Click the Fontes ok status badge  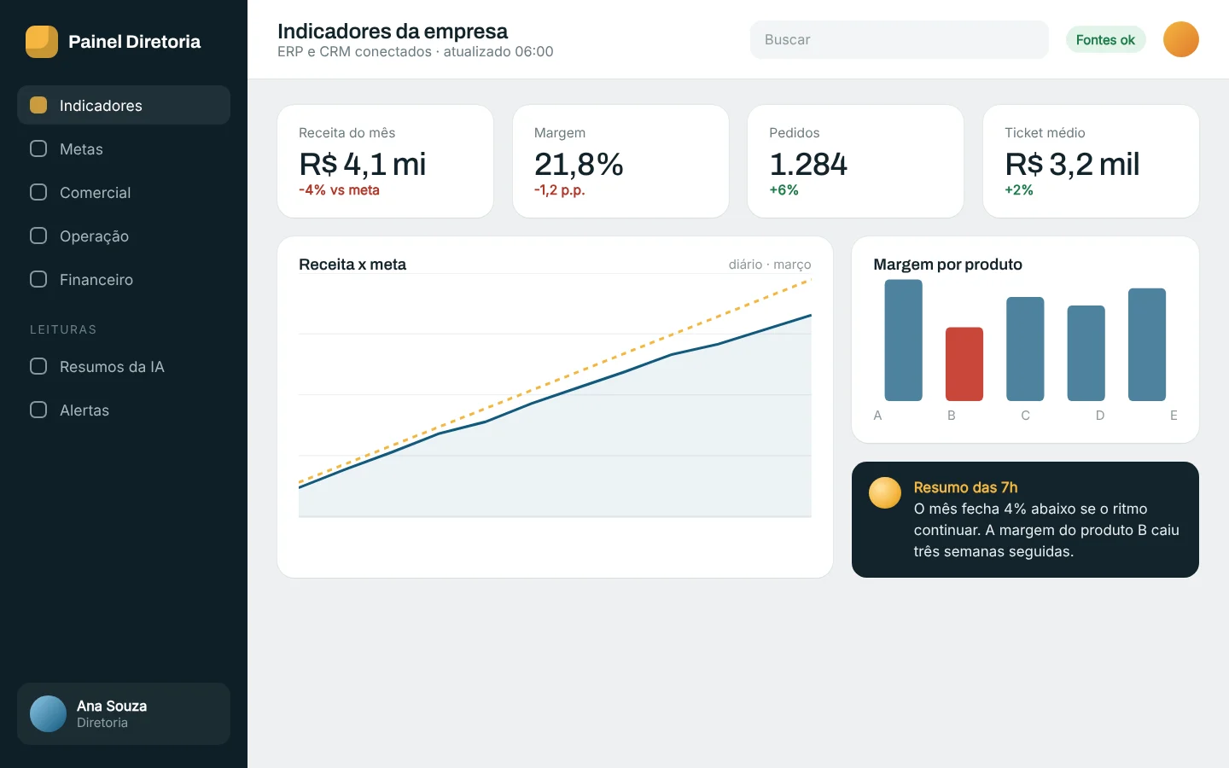tap(1105, 39)
